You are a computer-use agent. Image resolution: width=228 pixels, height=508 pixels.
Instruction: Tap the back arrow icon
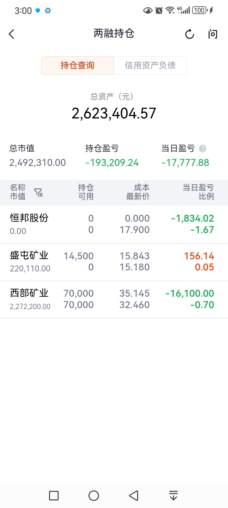12,34
